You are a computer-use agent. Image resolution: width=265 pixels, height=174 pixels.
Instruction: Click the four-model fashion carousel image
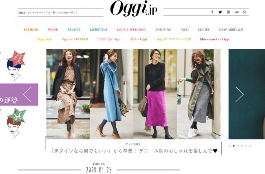133,94
